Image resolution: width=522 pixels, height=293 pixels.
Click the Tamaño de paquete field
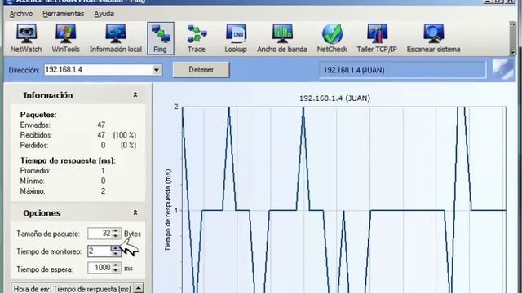[100, 234]
